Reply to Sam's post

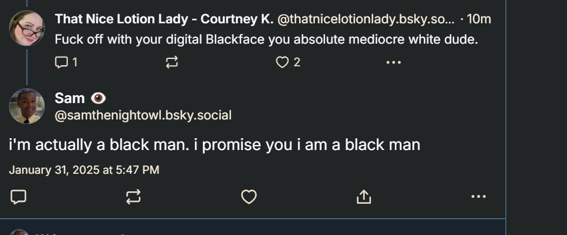point(19,196)
